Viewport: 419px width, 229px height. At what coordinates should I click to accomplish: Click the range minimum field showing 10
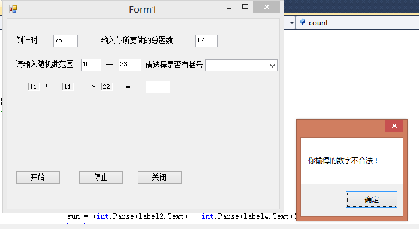click(x=91, y=65)
